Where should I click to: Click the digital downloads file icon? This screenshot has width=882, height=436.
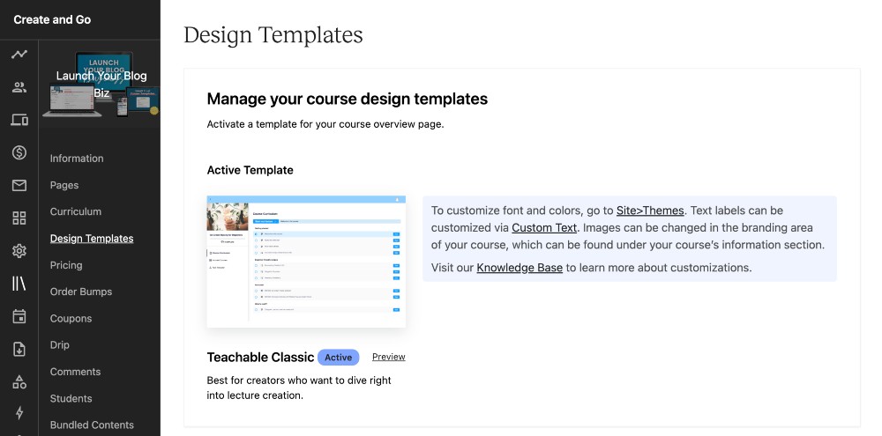[19, 349]
